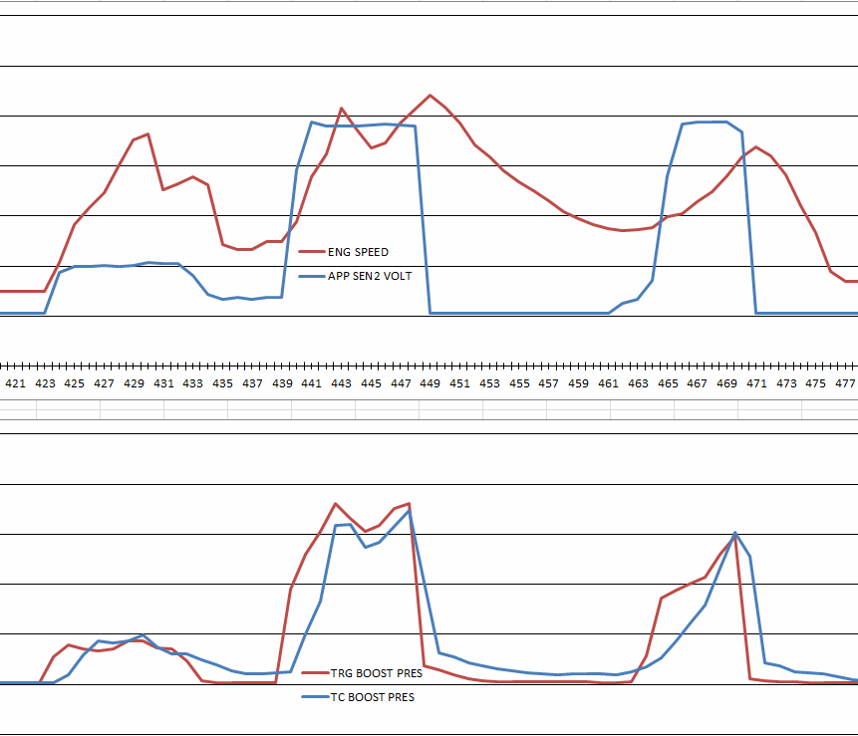Screen dimensions: 858x736
Task: Click axis label 421
Action: click(x=15, y=383)
